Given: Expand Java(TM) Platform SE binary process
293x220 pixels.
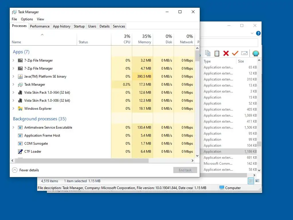Looking at the screenshot, I should pyautogui.click(x=13, y=76).
